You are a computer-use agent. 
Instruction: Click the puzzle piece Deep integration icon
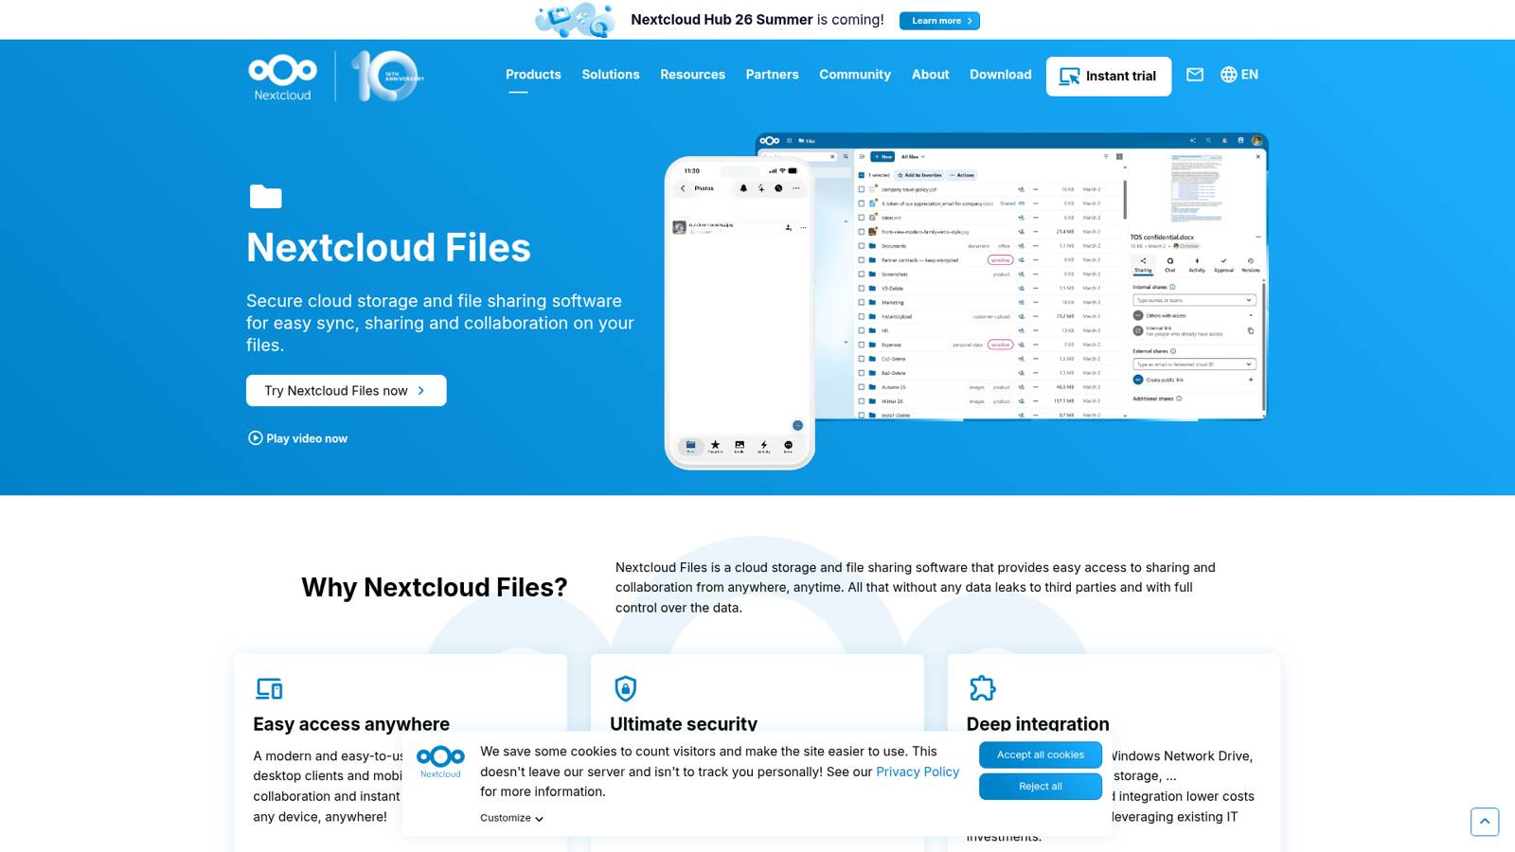point(983,688)
